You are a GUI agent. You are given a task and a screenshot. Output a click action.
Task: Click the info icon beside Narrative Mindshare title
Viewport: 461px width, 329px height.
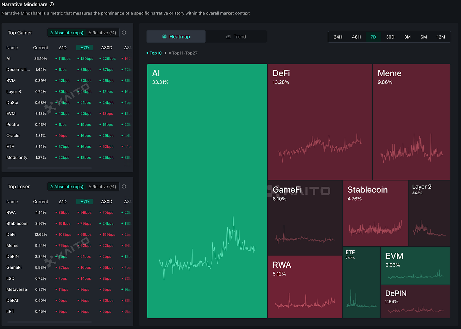point(51,4)
